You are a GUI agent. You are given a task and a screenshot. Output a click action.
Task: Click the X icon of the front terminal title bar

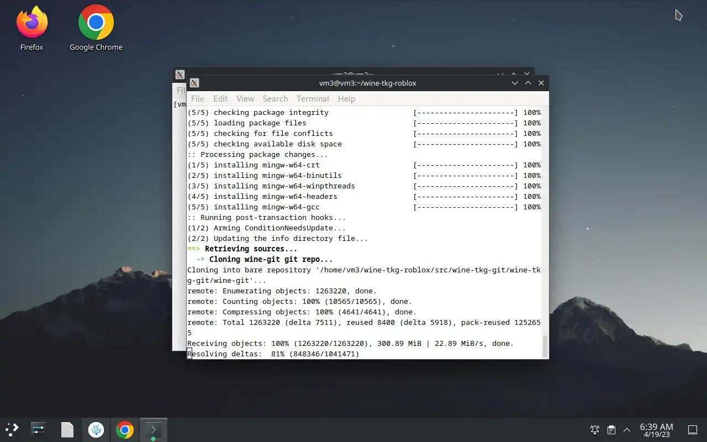(194, 83)
